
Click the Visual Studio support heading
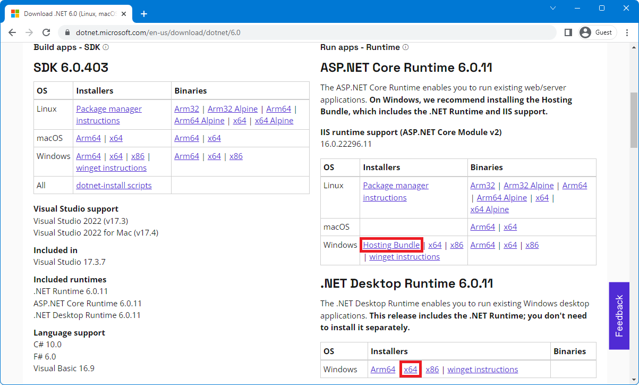(76, 208)
